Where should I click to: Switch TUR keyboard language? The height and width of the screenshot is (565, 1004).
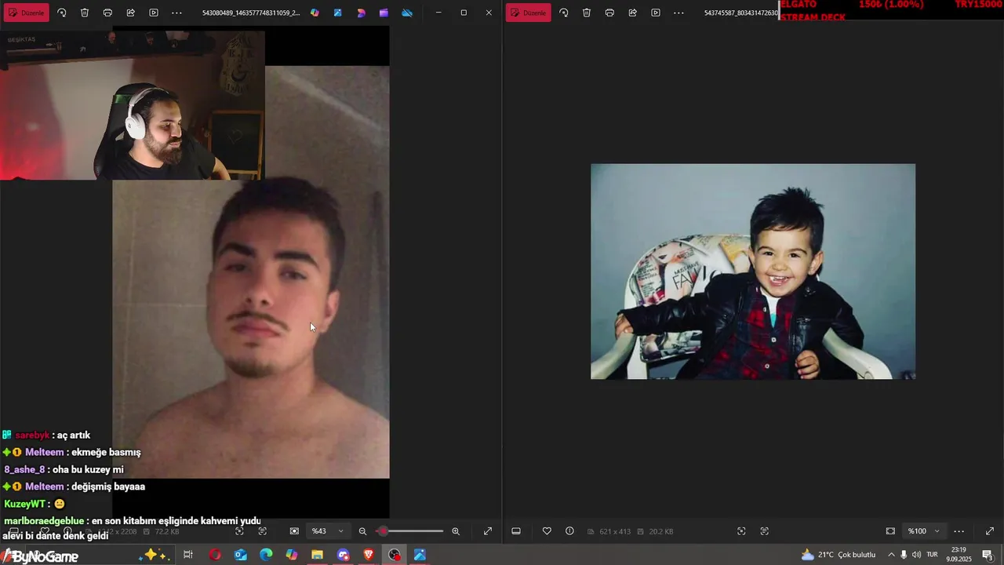(932, 555)
